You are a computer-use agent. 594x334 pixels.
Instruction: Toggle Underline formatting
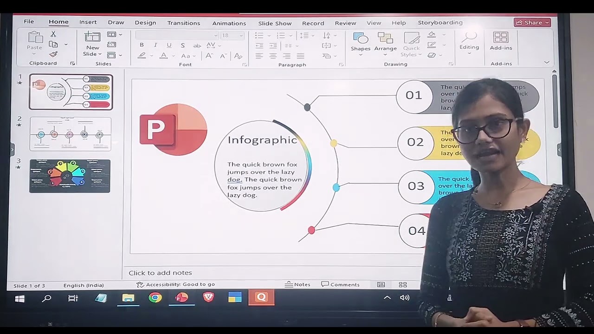tap(169, 45)
